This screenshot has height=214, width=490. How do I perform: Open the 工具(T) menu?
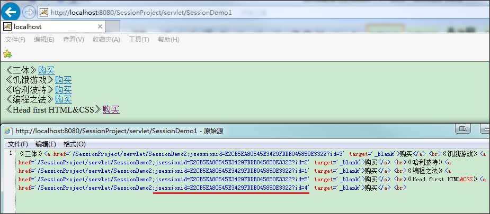[139, 40]
